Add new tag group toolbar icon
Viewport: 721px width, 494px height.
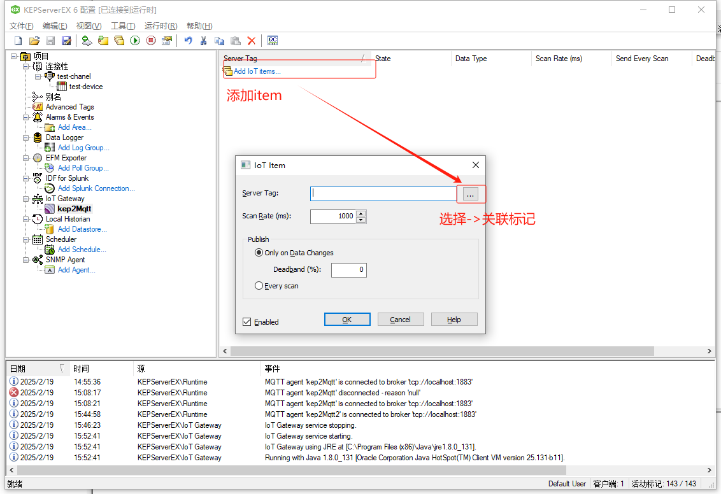(103, 41)
